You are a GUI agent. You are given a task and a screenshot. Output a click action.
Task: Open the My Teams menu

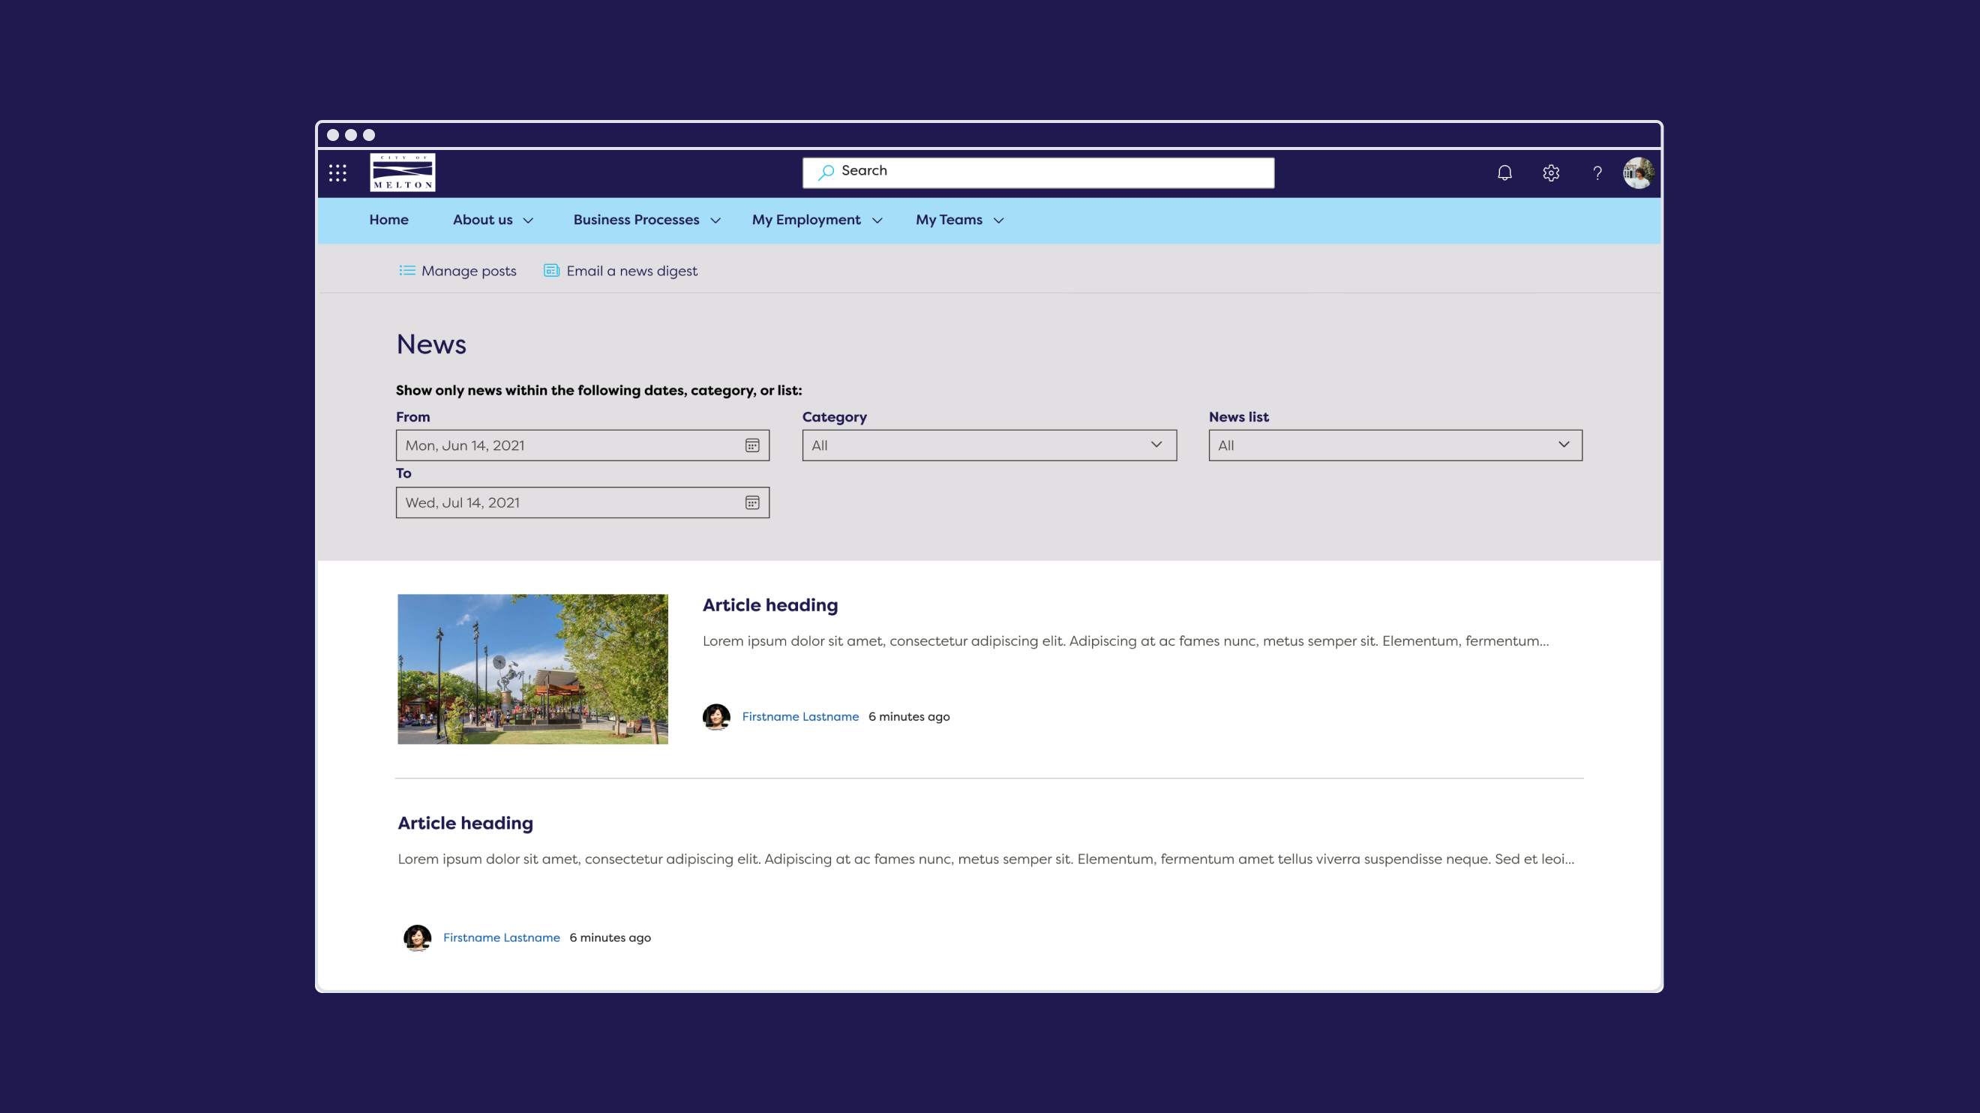(x=949, y=220)
